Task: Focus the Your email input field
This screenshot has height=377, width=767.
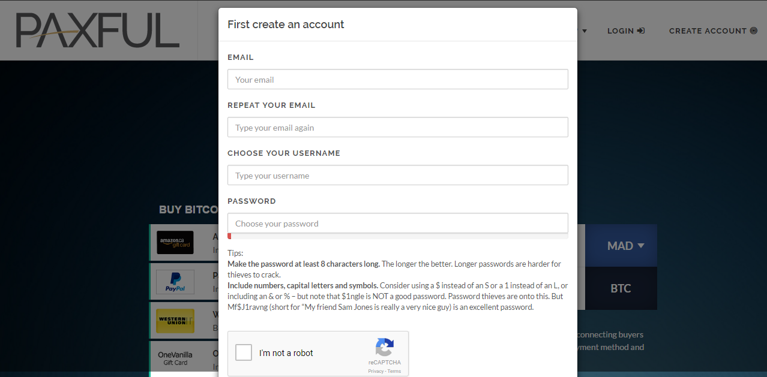Action: [397, 79]
